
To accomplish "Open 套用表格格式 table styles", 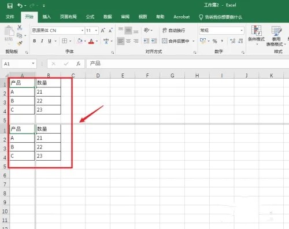I will click(276, 36).
